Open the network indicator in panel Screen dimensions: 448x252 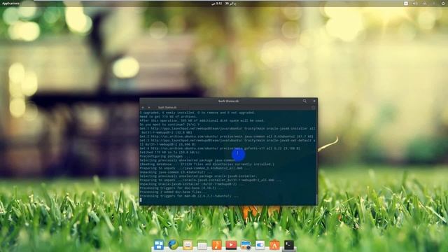425,3
